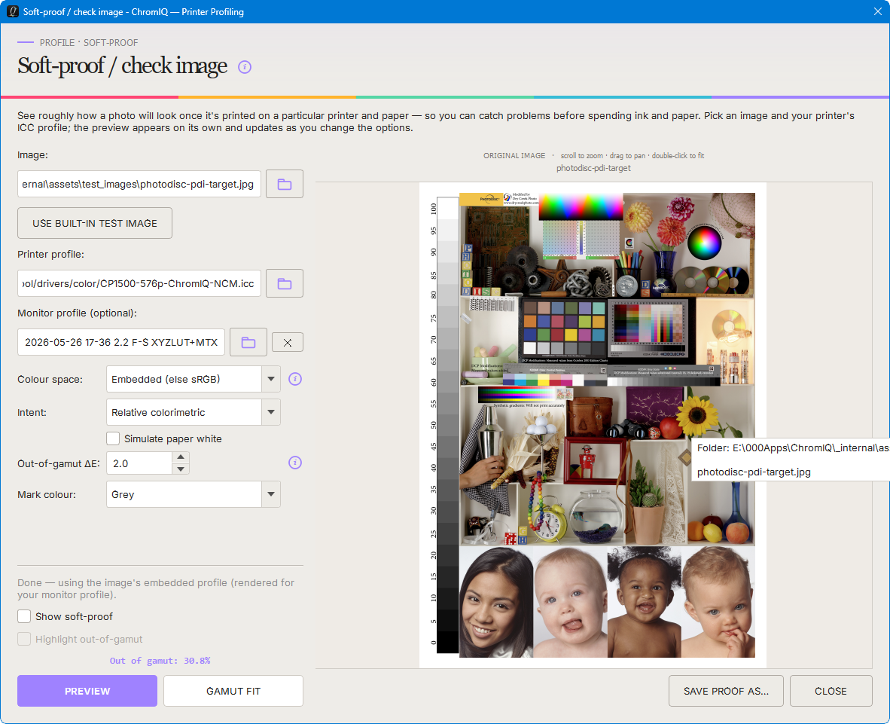The width and height of the screenshot is (890, 724).
Task: Open the Colour space info icon
Action: pos(295,379)
